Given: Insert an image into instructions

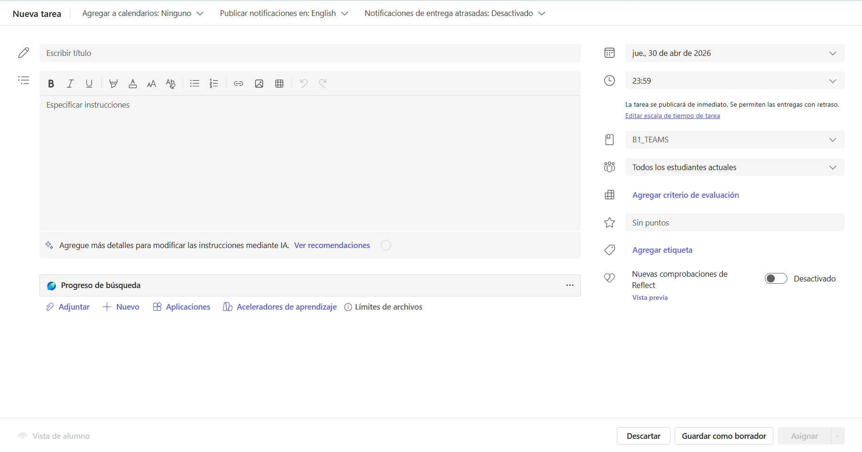Looking at the screenshot, I should point(259,84).
